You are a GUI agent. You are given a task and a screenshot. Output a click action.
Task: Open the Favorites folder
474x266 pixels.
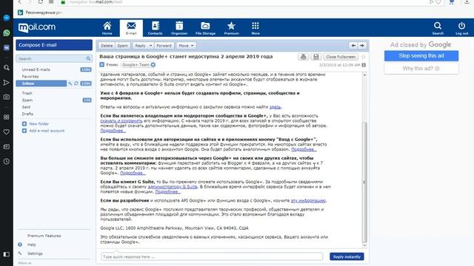pos(30,77)
